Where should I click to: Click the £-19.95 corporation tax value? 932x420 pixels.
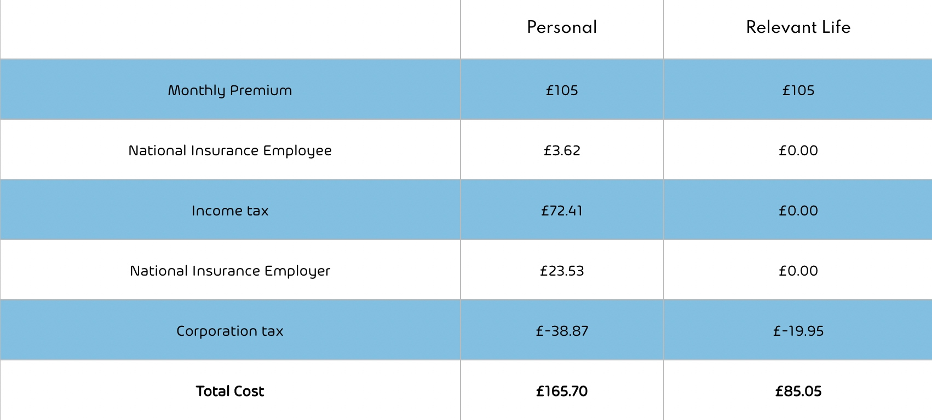click(x=798, y=331)
